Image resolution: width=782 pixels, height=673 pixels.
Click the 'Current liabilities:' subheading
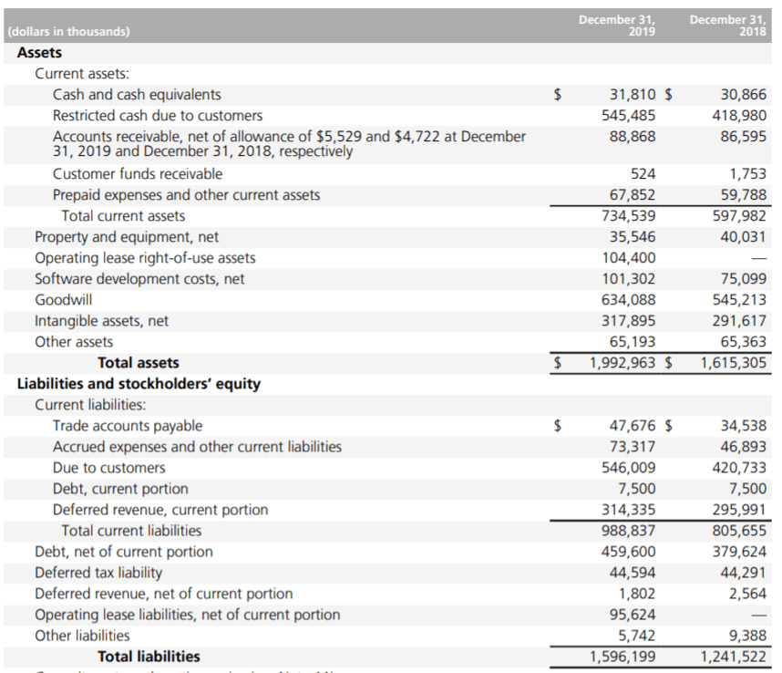[x=90, y=405]
